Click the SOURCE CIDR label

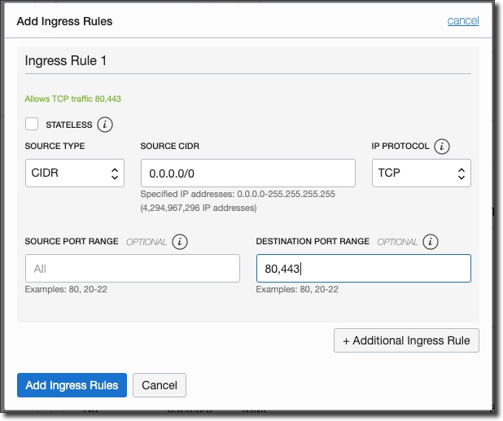coord(170,147)
